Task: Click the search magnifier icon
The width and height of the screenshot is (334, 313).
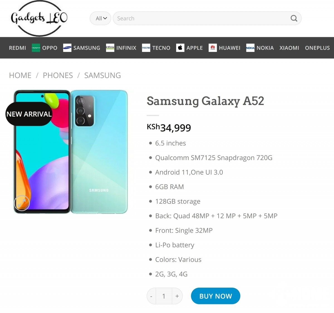Action: (294, 18)
